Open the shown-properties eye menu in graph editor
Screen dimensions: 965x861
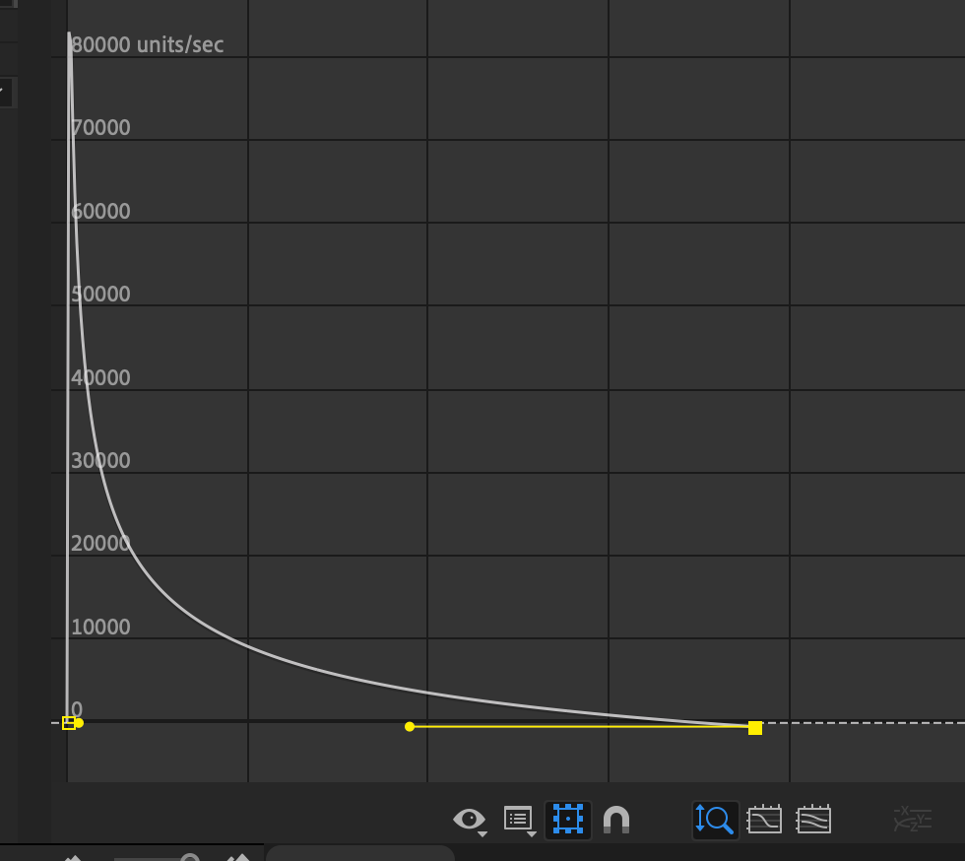(471, 821)
